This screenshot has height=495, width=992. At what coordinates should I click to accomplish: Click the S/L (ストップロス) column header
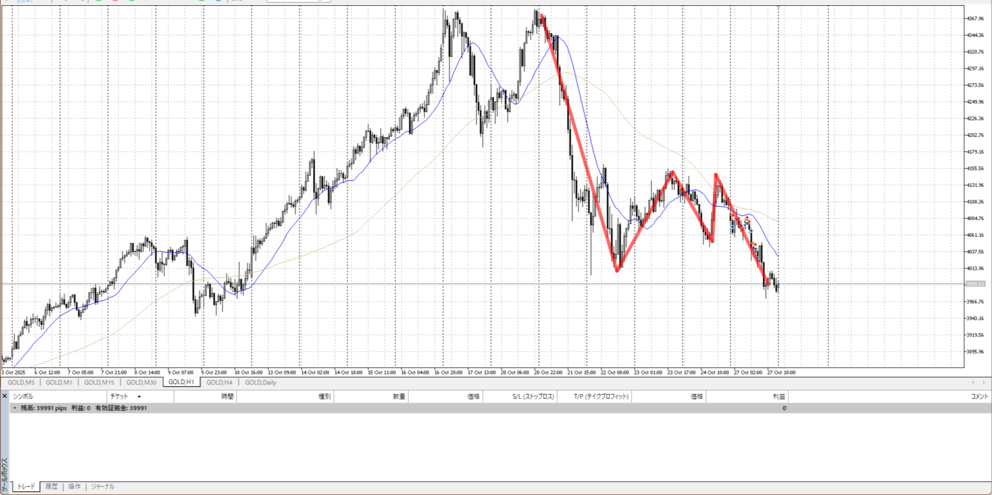click(x=533, y=397)
